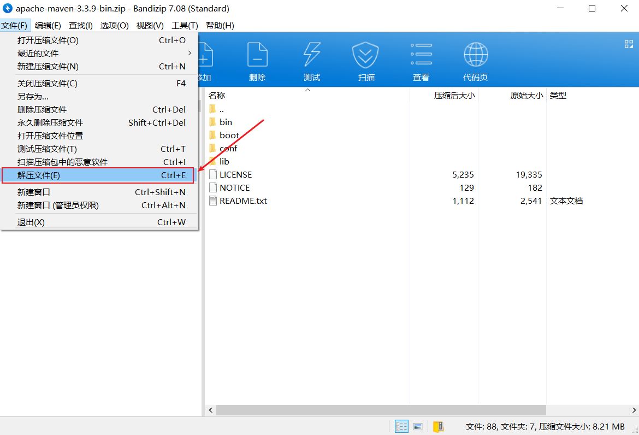Select the boot folder row

(422, 135)
